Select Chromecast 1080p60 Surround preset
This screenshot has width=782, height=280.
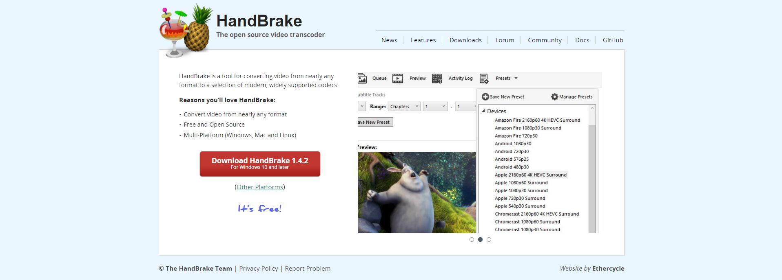tap(527, 222)
